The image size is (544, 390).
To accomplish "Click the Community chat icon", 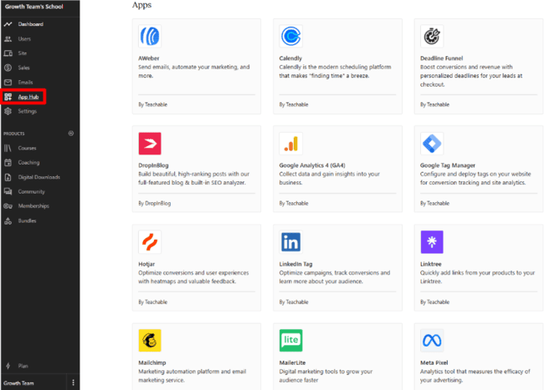I will [x=8, y=191].
